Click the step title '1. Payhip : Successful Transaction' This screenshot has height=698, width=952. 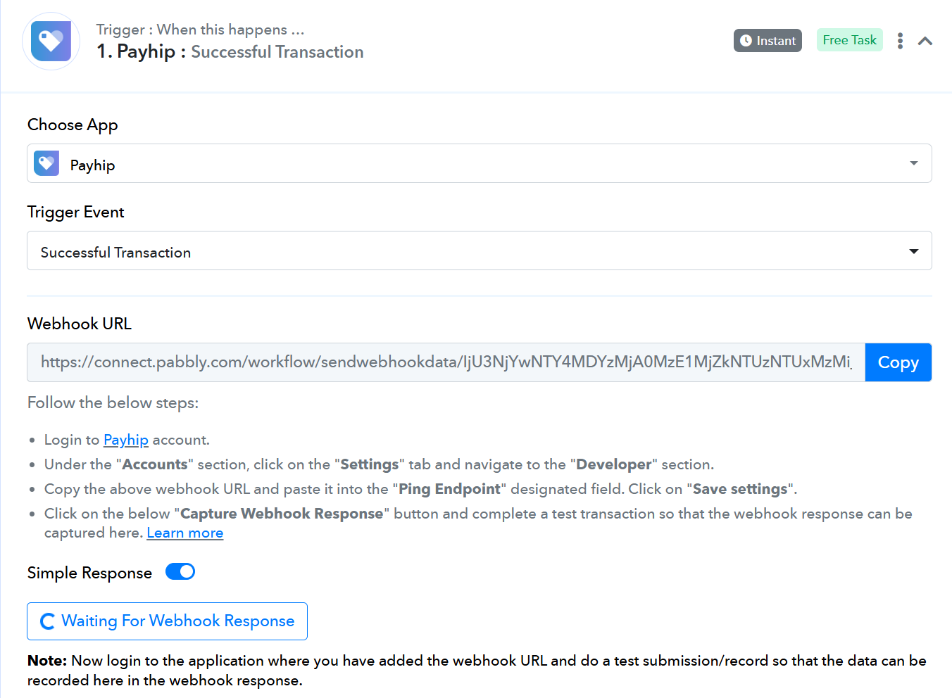[230, 52]
